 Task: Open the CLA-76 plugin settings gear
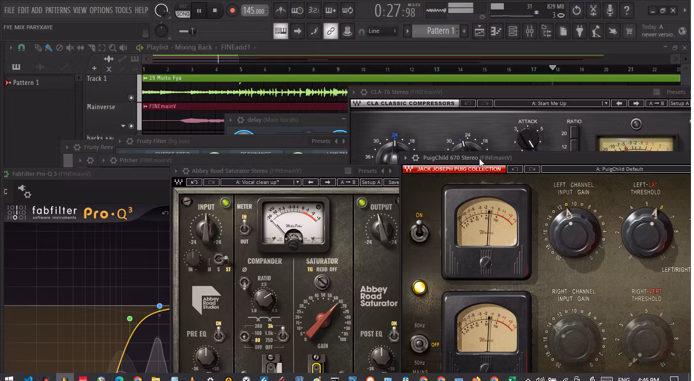click(x=363, y=92)
